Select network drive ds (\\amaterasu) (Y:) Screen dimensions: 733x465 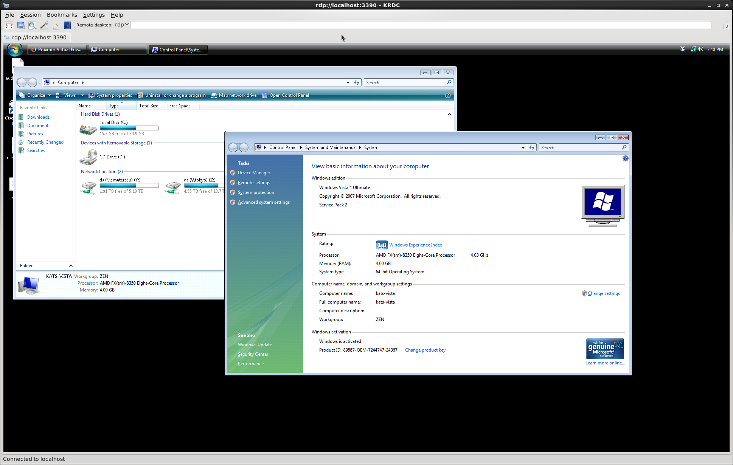pyautogui.click(x=119, y=185)
